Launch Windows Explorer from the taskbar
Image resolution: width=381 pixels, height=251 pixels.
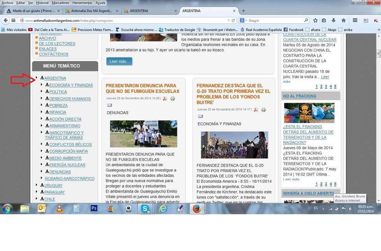click(25, 209)
